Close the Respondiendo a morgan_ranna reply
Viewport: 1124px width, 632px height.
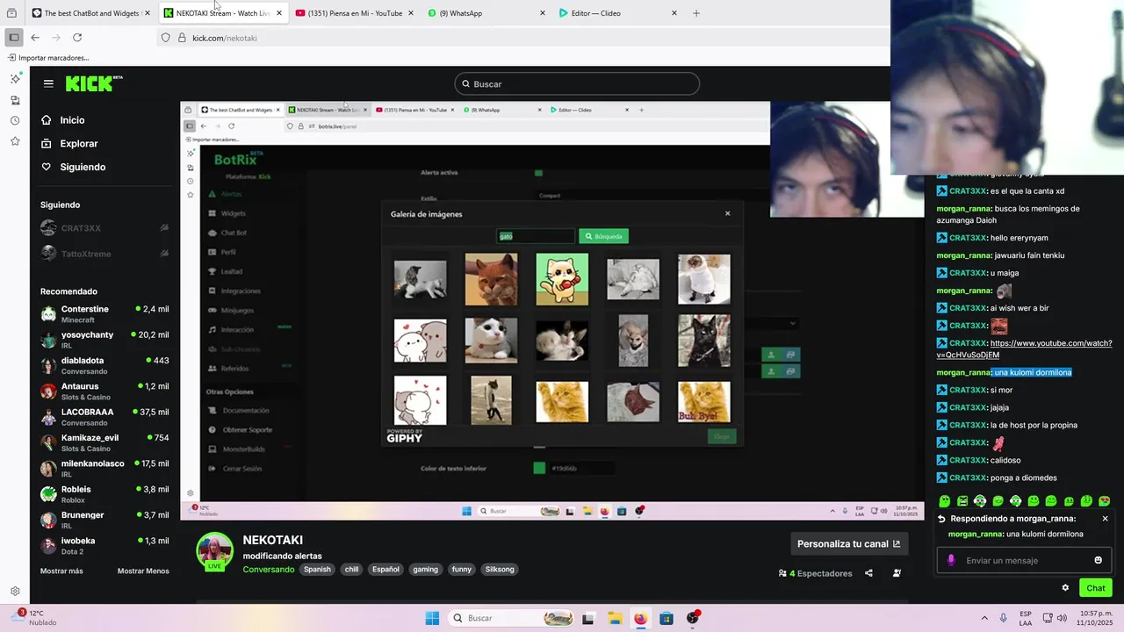(1105, 519)
